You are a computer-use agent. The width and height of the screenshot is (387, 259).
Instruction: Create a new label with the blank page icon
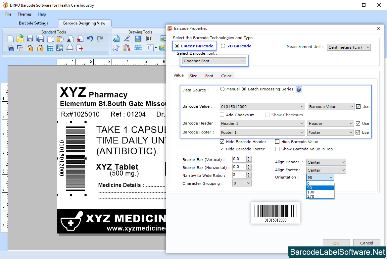10,39
